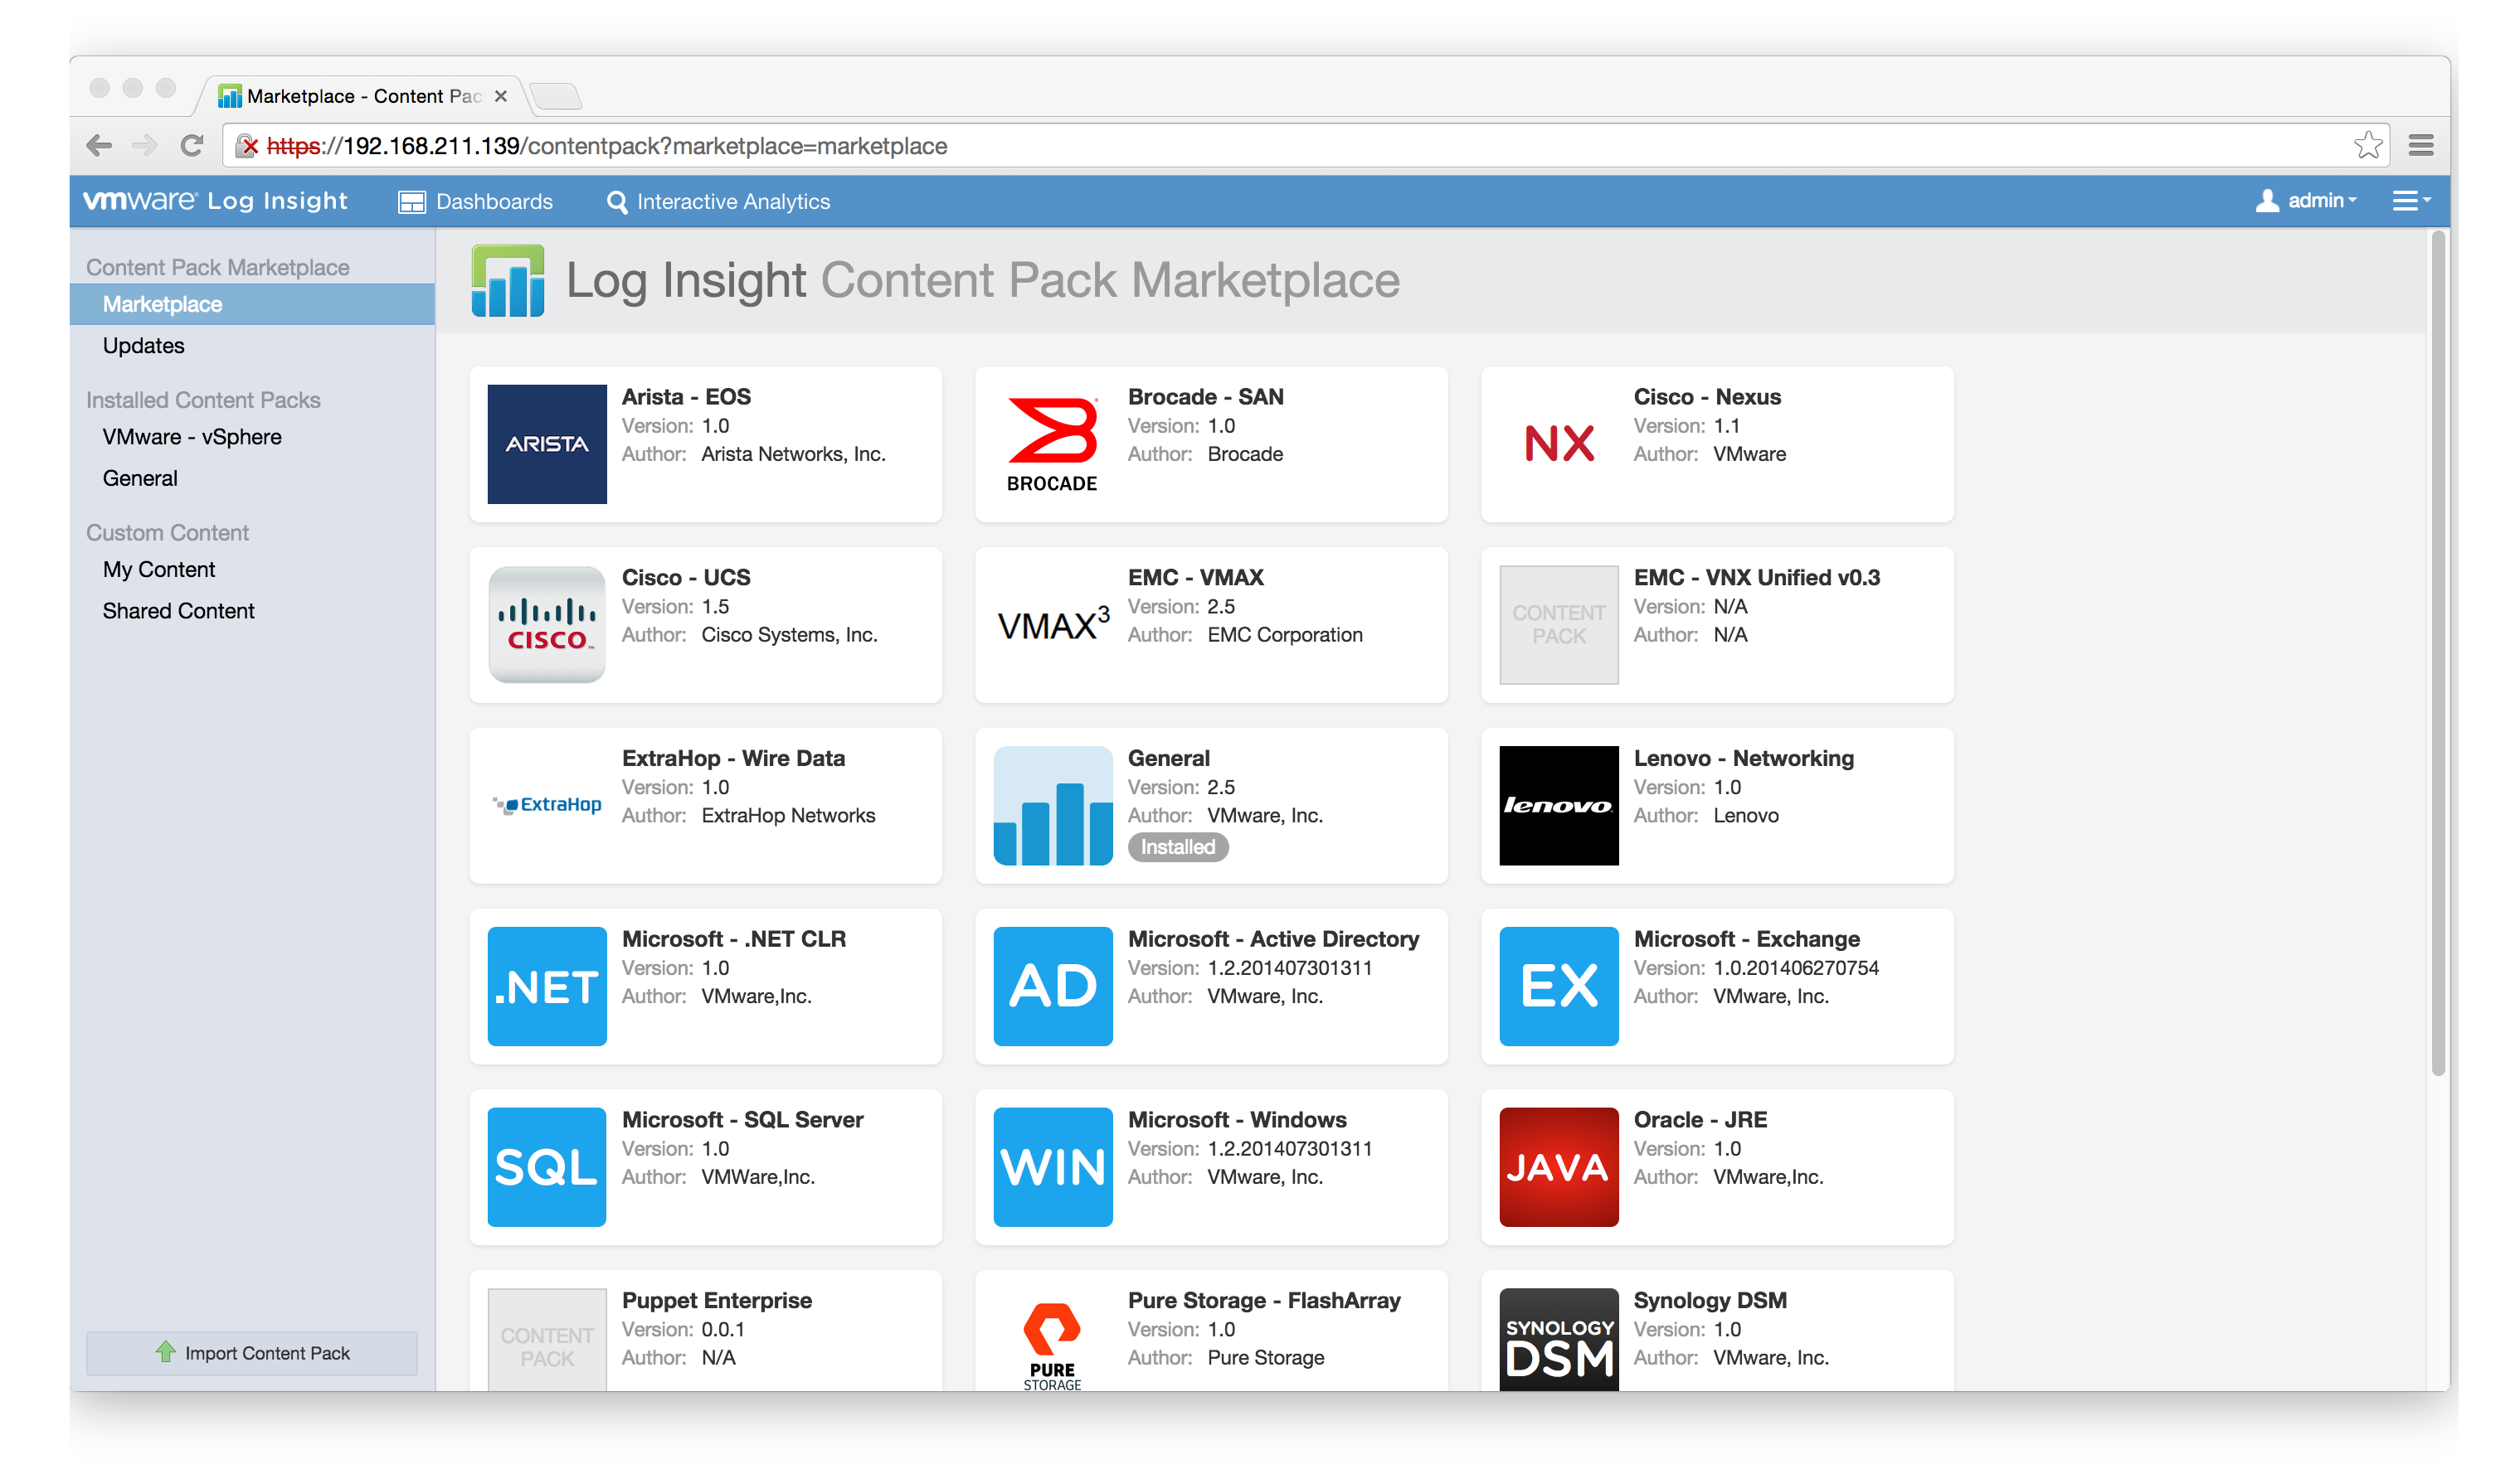Click the EMC - VNX Unified v0.3 title
This screenshot has width=2520, height=1474.
[x=1756, y=578]
